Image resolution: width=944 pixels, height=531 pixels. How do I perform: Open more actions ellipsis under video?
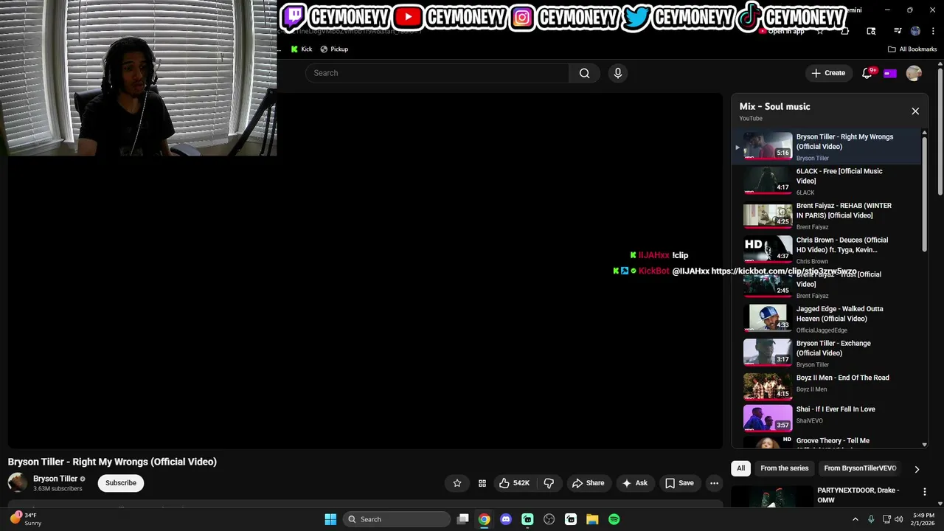(x=714, y=483)
